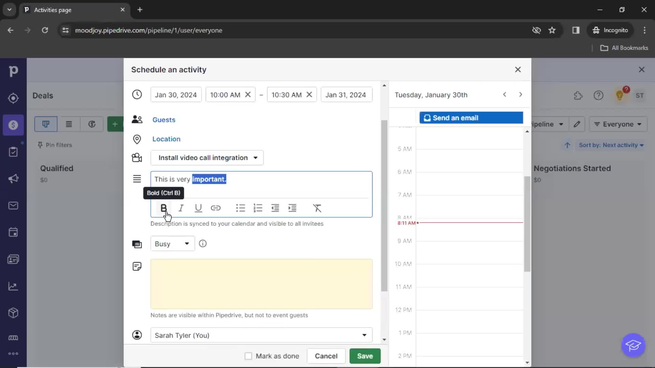Viewport: 655px width, 368px height.
Task: Bookmark this page with star icon
Action: (x=552, y=30)
